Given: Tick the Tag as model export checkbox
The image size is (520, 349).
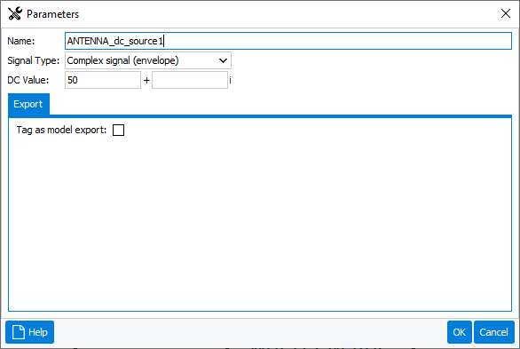Looking at the screenshot, I should pyautogui.click(x=118, y=130).
